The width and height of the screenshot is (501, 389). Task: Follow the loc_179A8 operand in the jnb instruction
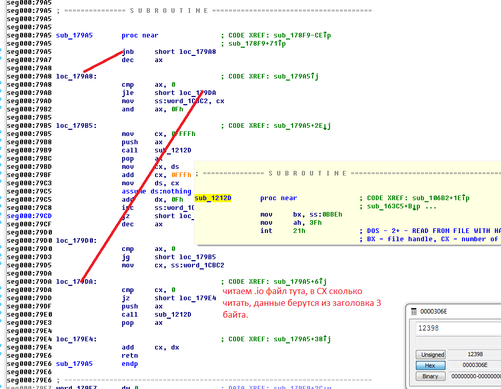(197, 52)
